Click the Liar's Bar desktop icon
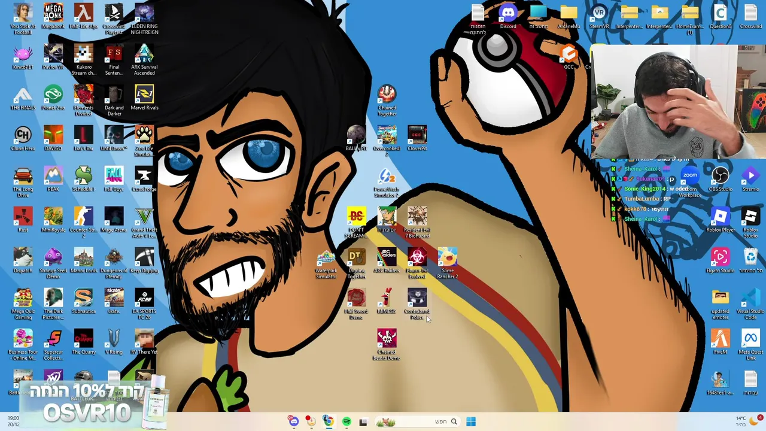This screenshot has height=431, width=766. click(83, 139)
